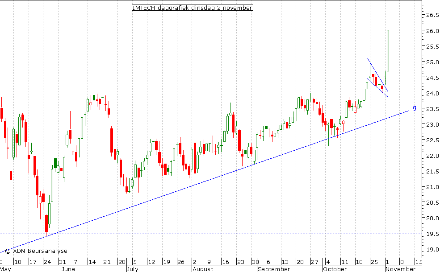Select the September month label
The height and width of the screenshot is (272, 440).
pos(273,269)
